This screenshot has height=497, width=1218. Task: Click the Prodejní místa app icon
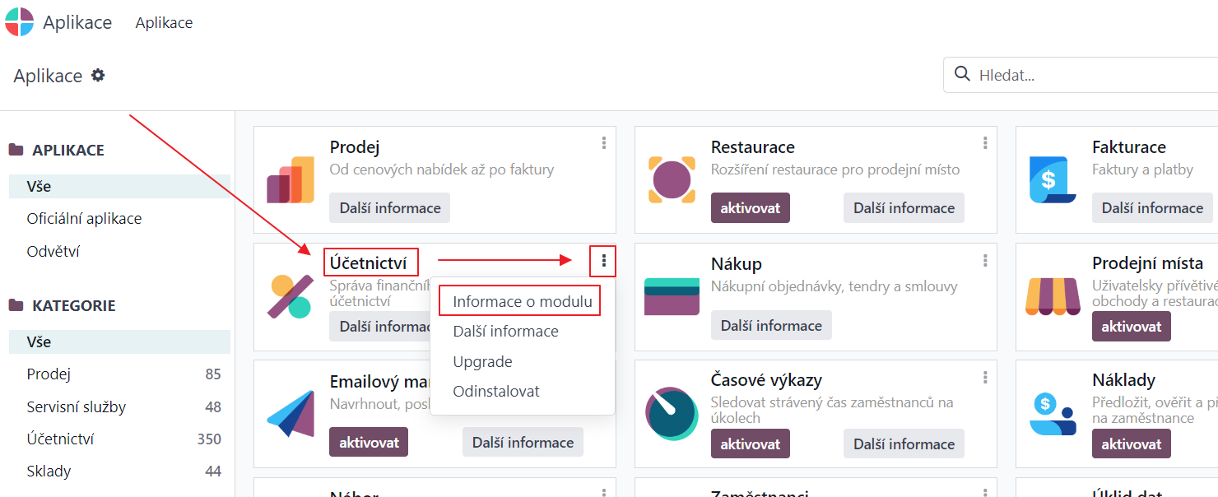coord(1053,297)
